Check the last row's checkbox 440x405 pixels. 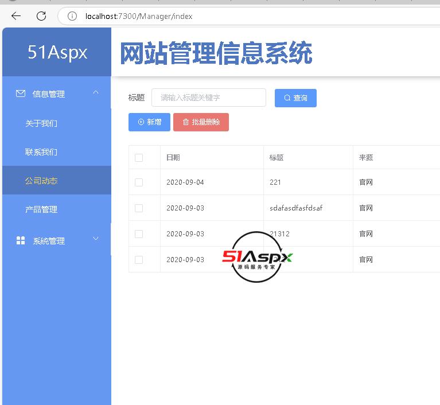pyautogui.click(x=139, y=260)
